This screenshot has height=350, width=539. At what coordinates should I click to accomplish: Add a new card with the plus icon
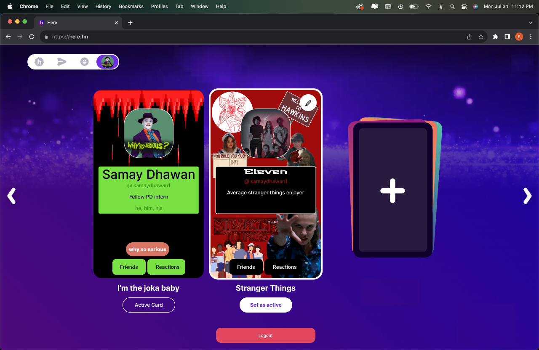(392, 191)
